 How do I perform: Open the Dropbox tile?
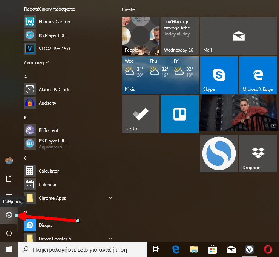coord(258,153)
